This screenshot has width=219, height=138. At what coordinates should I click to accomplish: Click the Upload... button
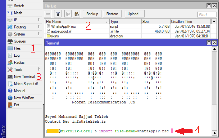135,14
